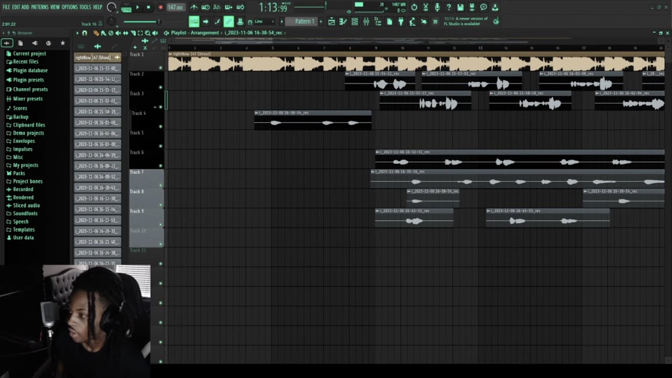This screenshot has height=378, width=672.
Task: Start playback with the Play button
Action: (x=138, y=7)
